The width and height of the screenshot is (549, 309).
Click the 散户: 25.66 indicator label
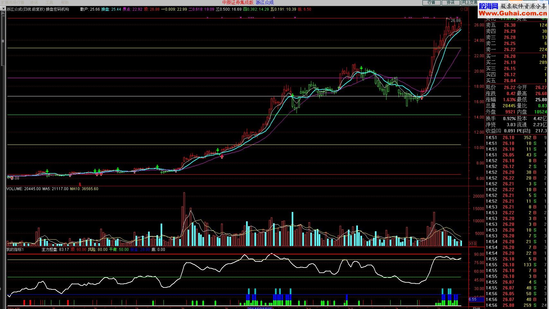pyautogui.click(x=90, y=9)
